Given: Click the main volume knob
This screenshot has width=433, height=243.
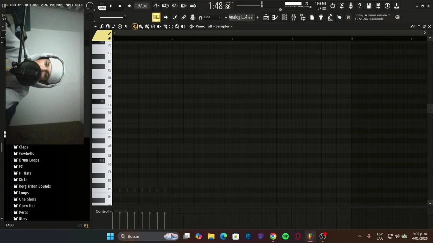Looking at the screenshot, I should (90, 6).
